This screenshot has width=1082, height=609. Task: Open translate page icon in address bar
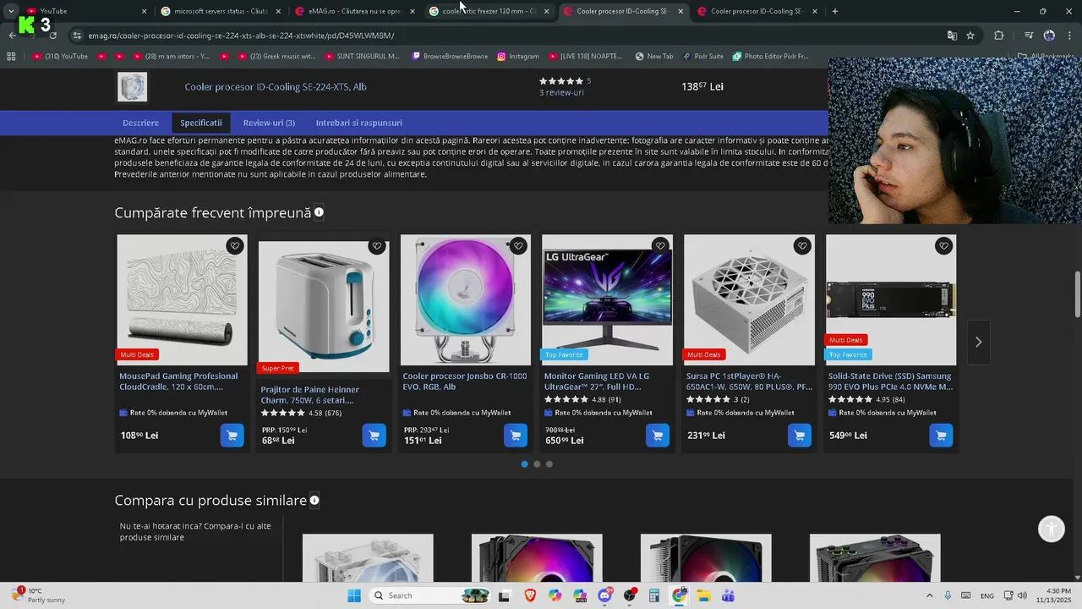(952, 36)
